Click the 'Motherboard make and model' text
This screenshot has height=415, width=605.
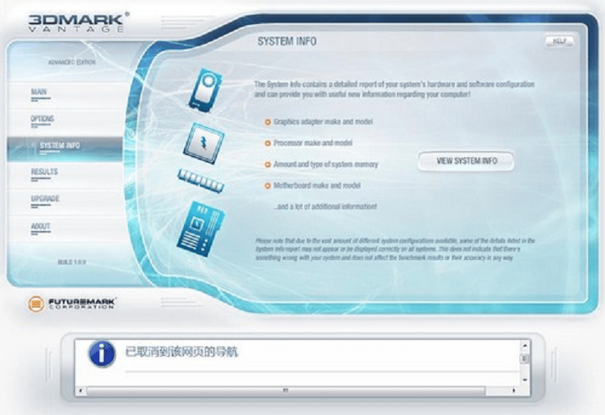317,186
